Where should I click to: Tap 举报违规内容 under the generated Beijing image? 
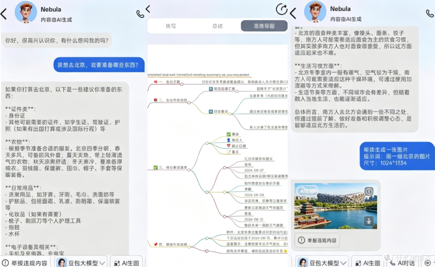(317, 240)
